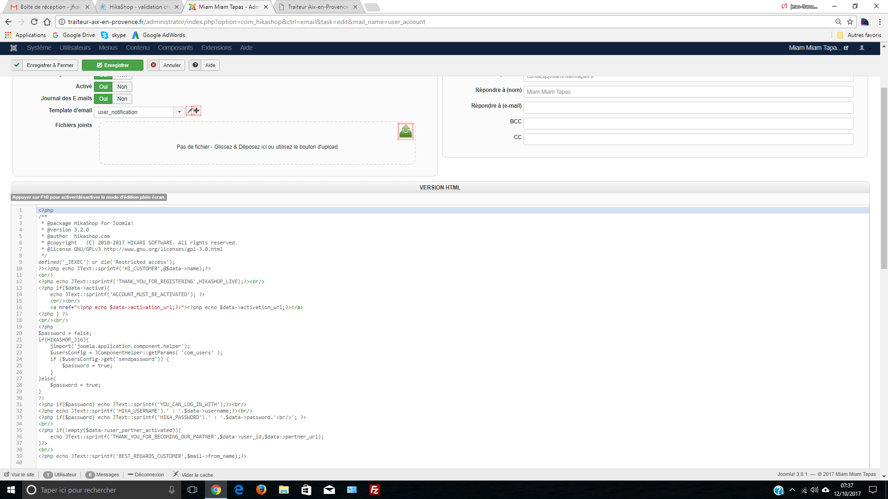Set Activé to Non
Screen dimensions: 888x499
pos(122,87)
